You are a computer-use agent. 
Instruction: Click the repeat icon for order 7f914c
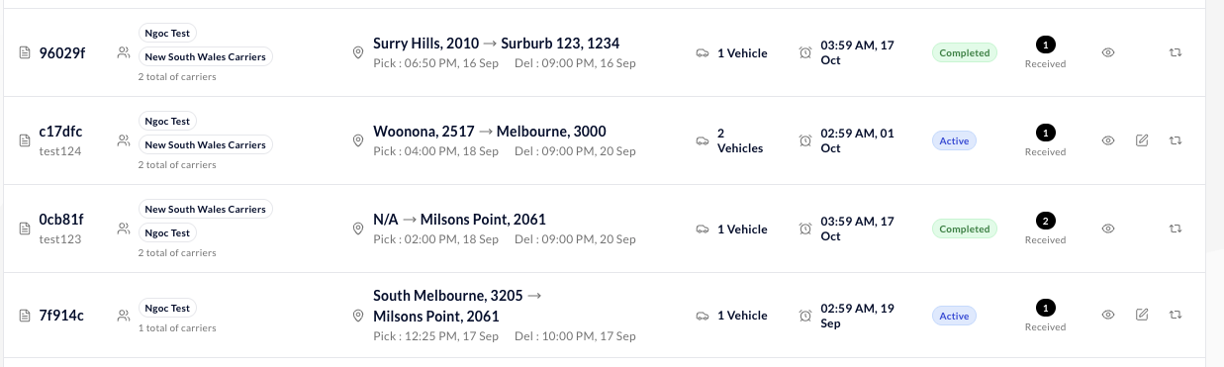coord(1176,316)
